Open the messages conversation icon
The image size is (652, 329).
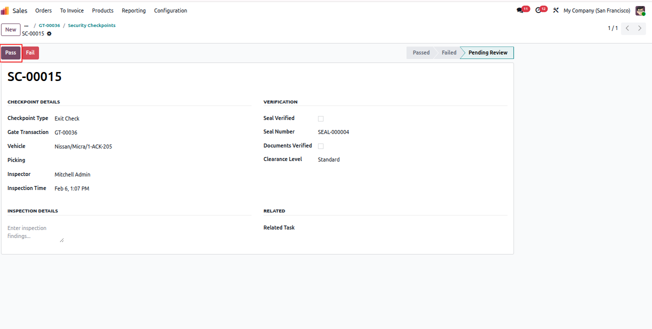(520, 10)
